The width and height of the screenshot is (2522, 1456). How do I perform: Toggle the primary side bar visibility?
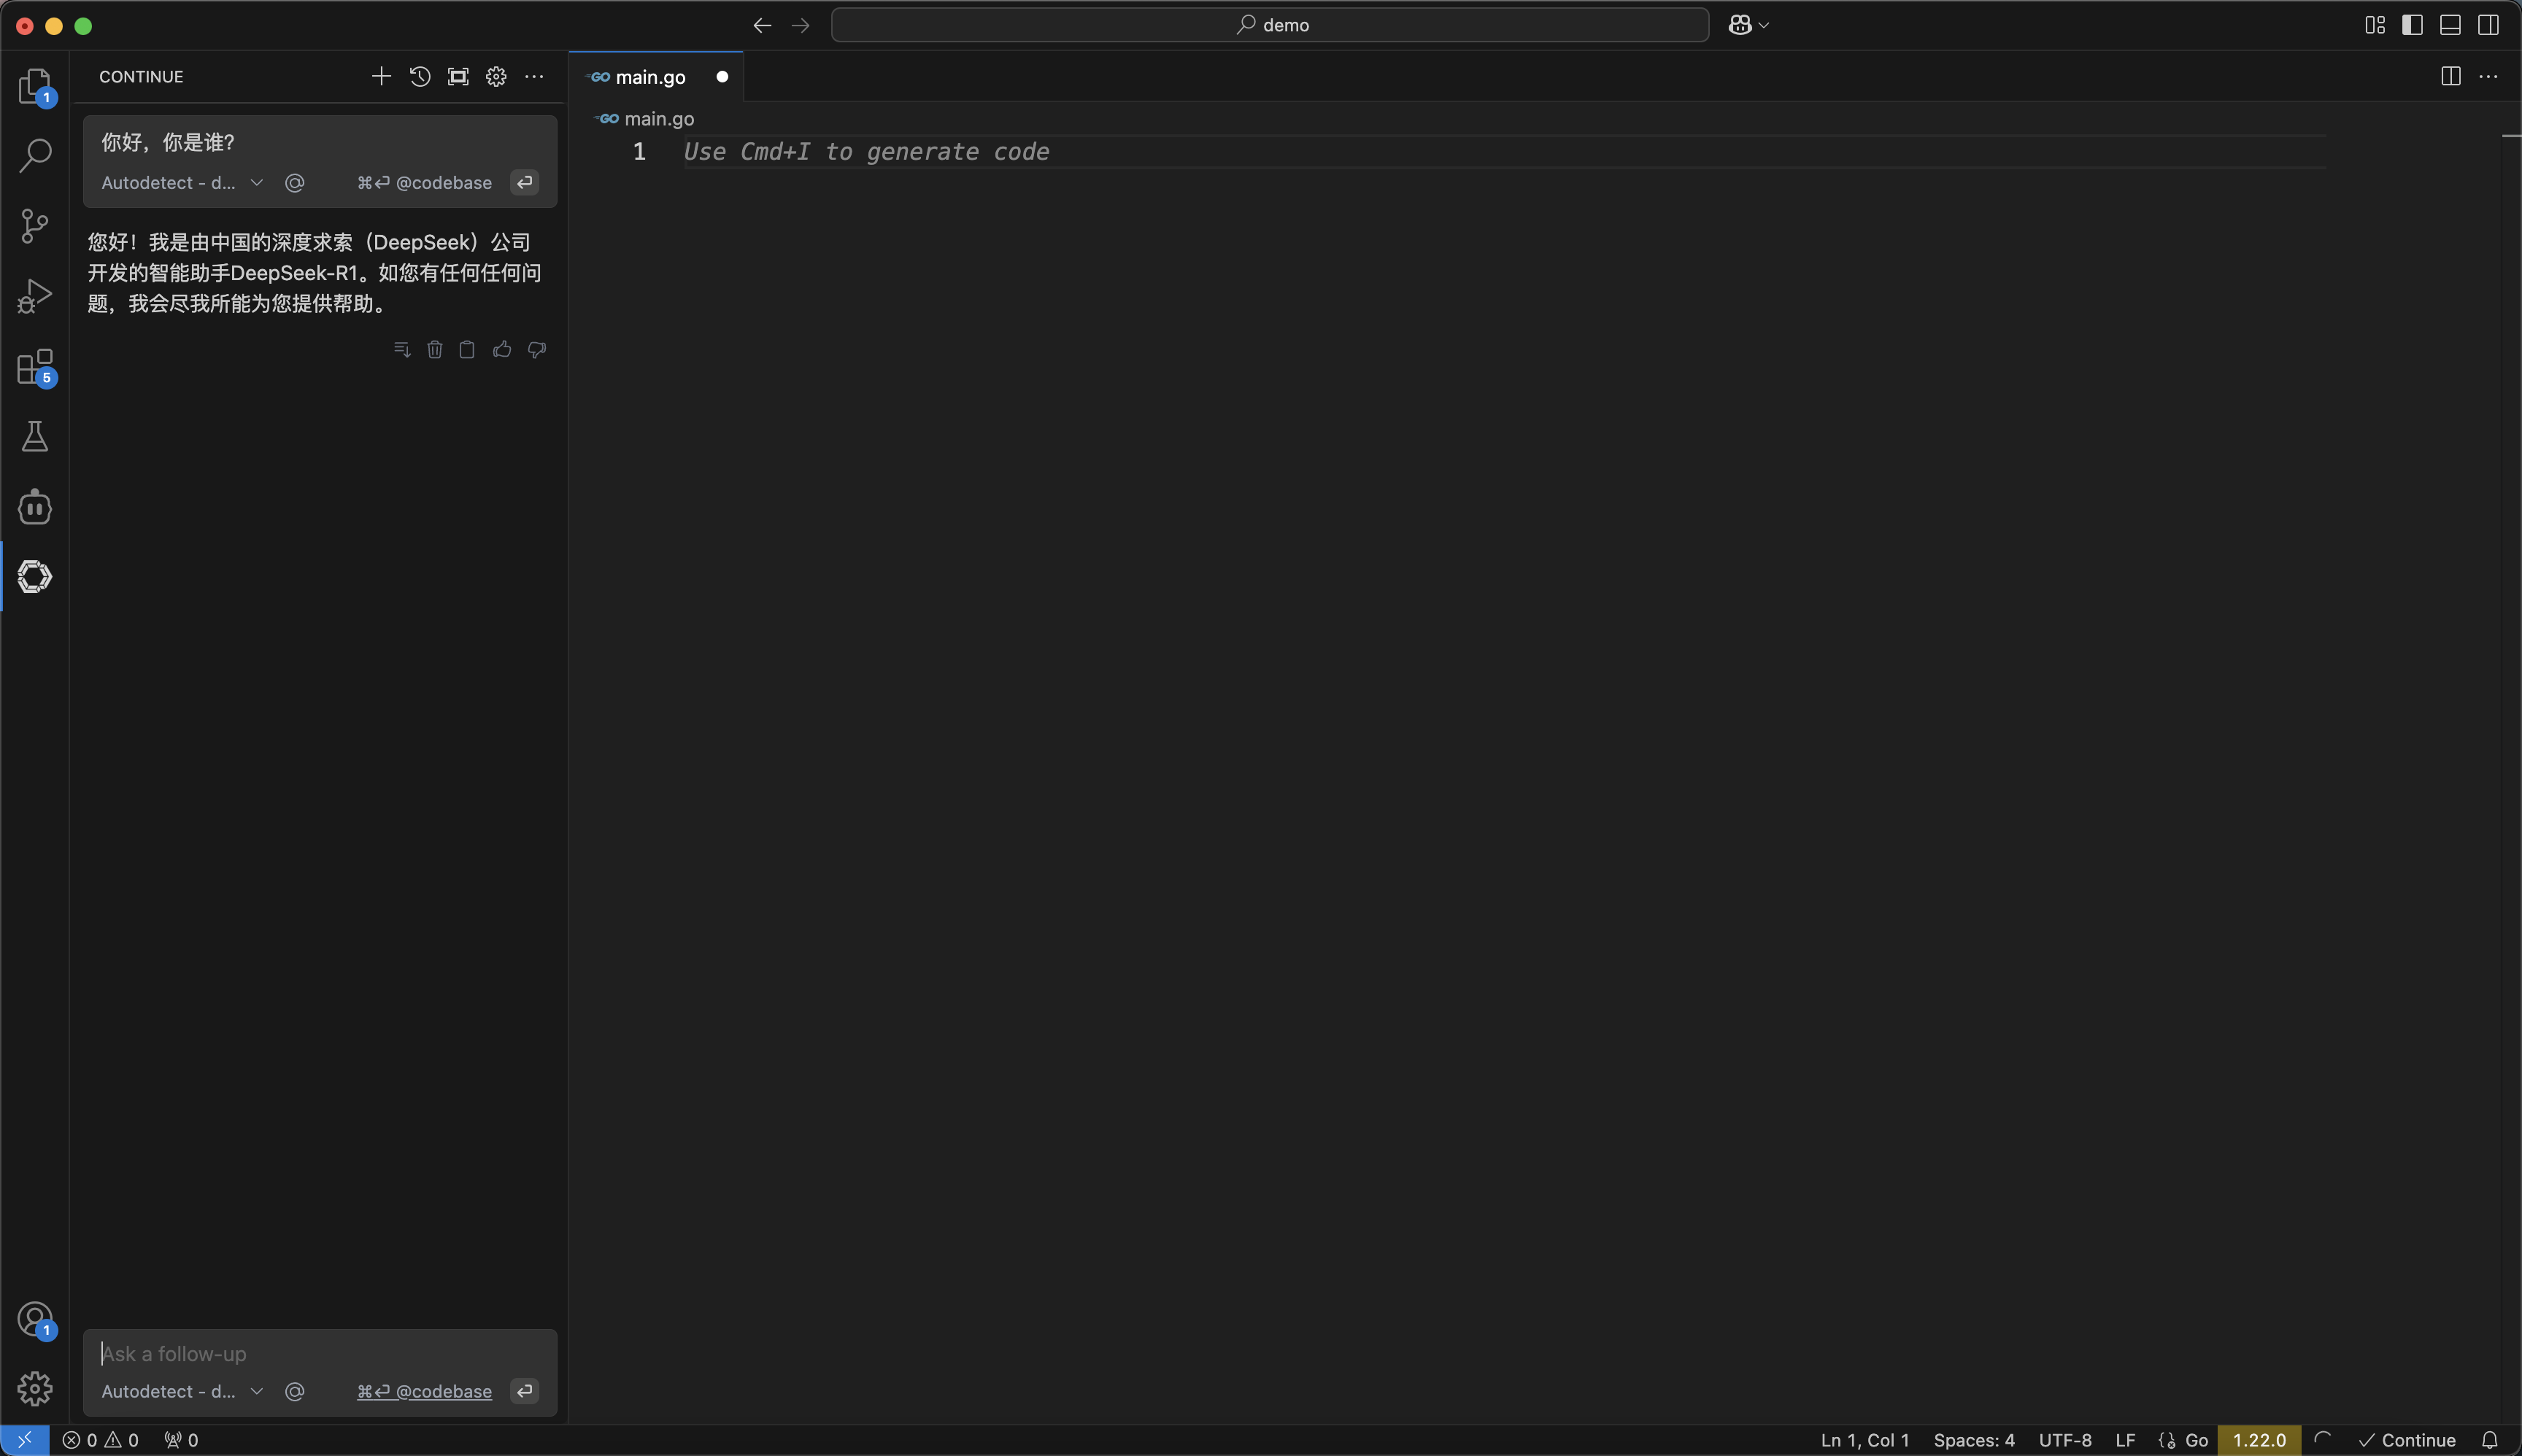(2412, 25)
